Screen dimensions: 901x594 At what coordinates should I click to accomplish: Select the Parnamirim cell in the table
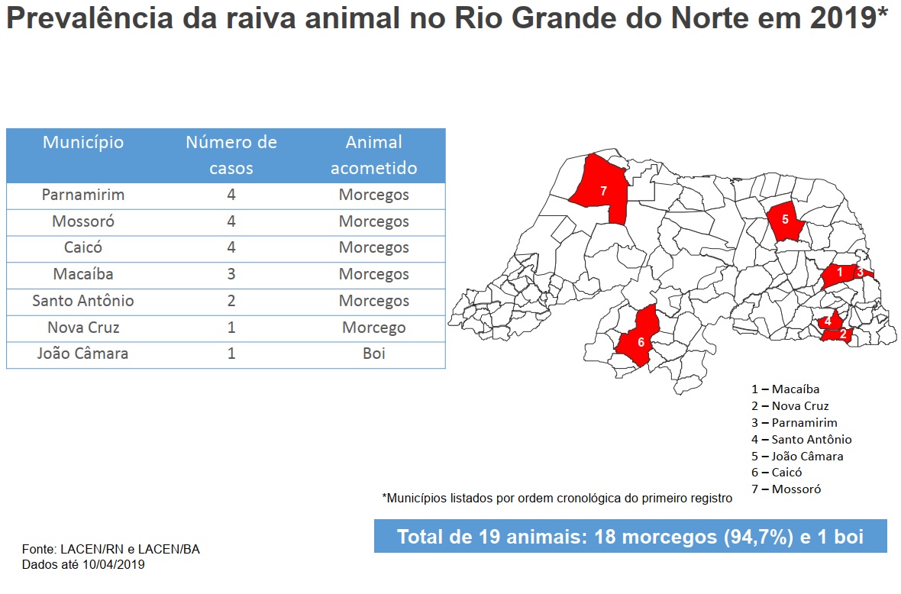(83, 195)
